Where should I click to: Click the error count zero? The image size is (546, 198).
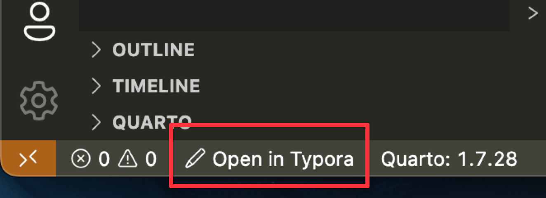pos(104,159)
